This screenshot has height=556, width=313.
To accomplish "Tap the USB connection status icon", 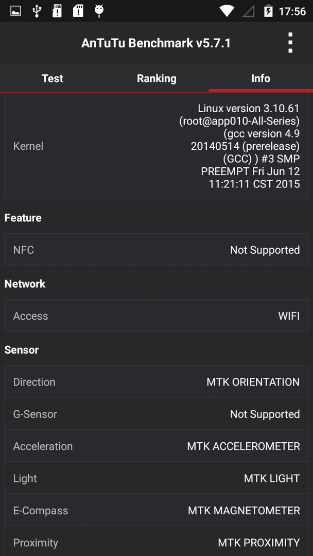I will tap(37, 11).
